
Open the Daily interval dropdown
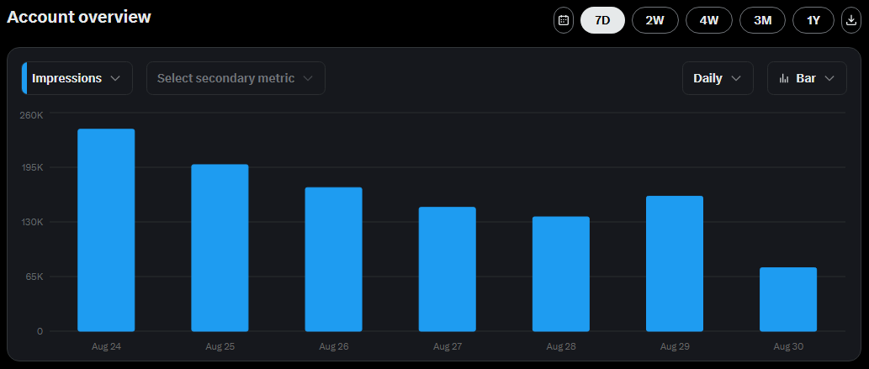click(718, 78)
